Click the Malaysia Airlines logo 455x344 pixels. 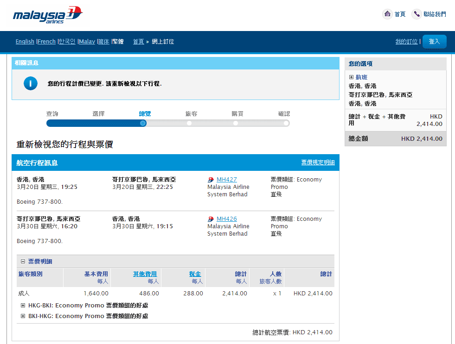pyautogui.click(x=48, y=16)
